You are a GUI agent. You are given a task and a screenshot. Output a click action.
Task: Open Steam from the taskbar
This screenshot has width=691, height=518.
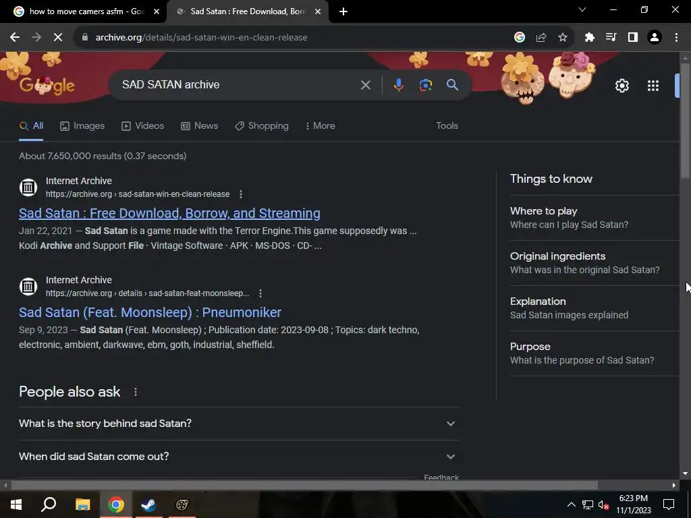[x=148, y=505]
